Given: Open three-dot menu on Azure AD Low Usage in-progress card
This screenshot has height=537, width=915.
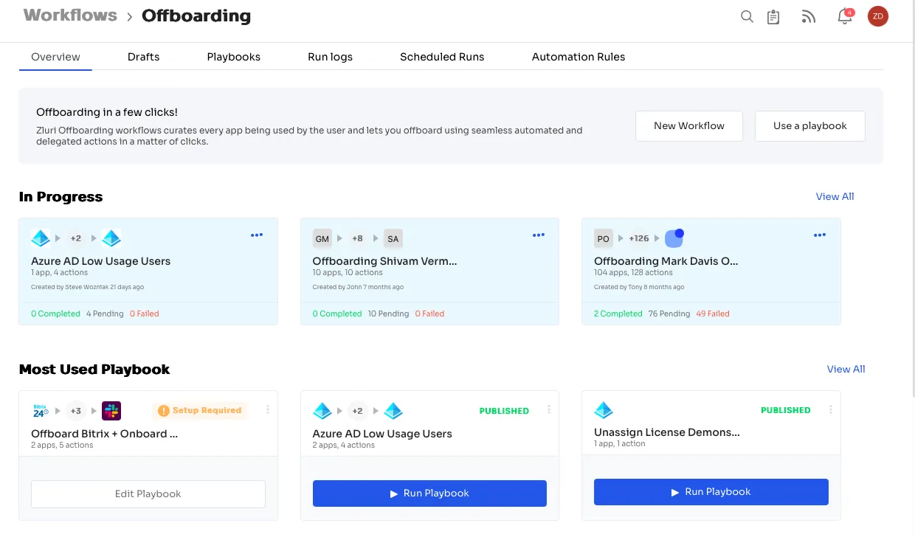Looking at the screenshot, I should [257, 235].
